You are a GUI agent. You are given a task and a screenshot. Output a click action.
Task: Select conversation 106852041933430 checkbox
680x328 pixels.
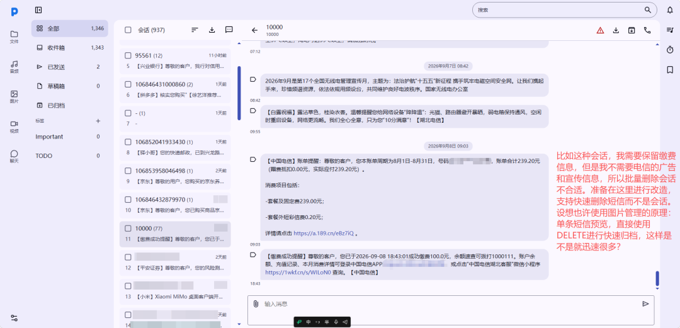click(128, 142)
